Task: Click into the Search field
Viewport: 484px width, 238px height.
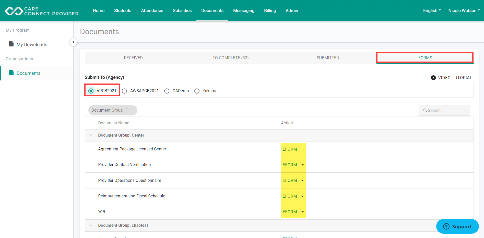Action: [x=445, y=110]
